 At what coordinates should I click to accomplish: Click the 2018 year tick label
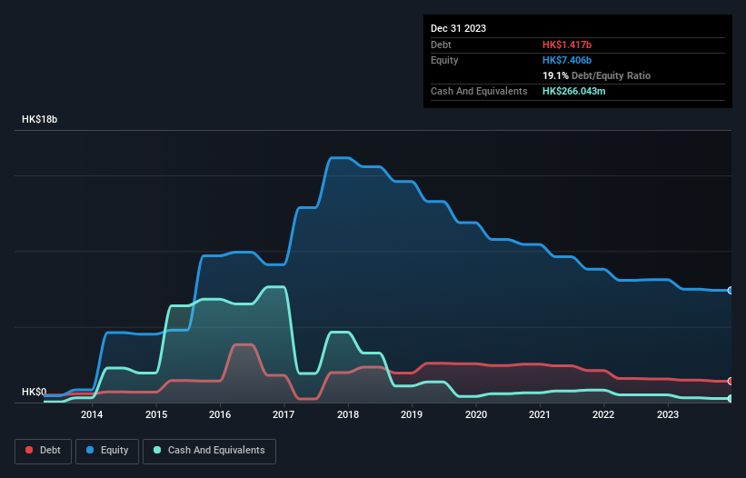click(347, 415)
